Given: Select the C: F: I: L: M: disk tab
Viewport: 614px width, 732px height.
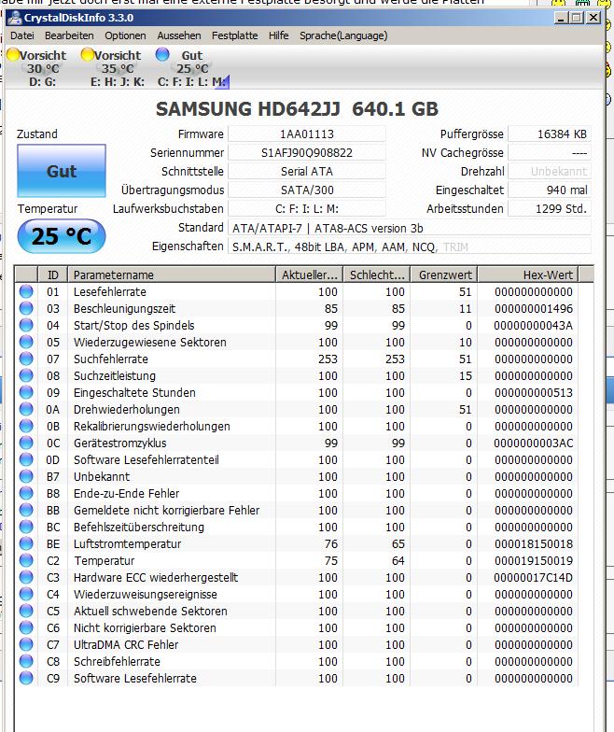Looking at the screenshot, I should (x=192, y=68).
